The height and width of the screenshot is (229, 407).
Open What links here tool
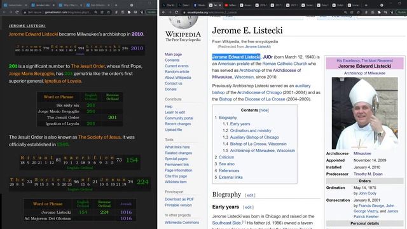177,147
